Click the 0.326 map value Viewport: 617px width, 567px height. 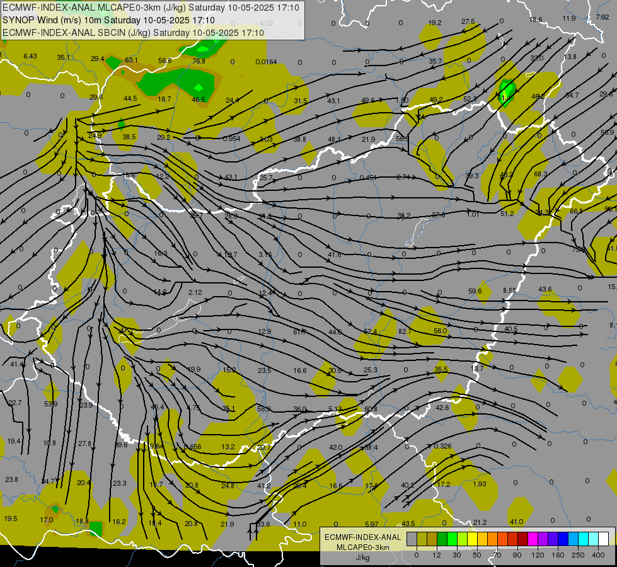(442, 446)
